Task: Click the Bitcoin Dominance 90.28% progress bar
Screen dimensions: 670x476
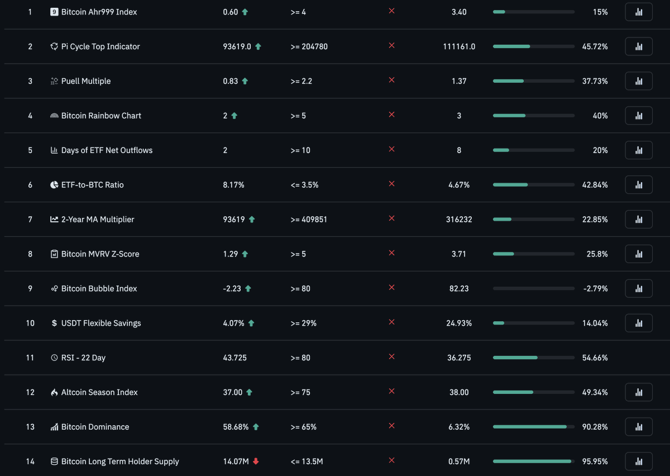Action: [x=534, y=427]
